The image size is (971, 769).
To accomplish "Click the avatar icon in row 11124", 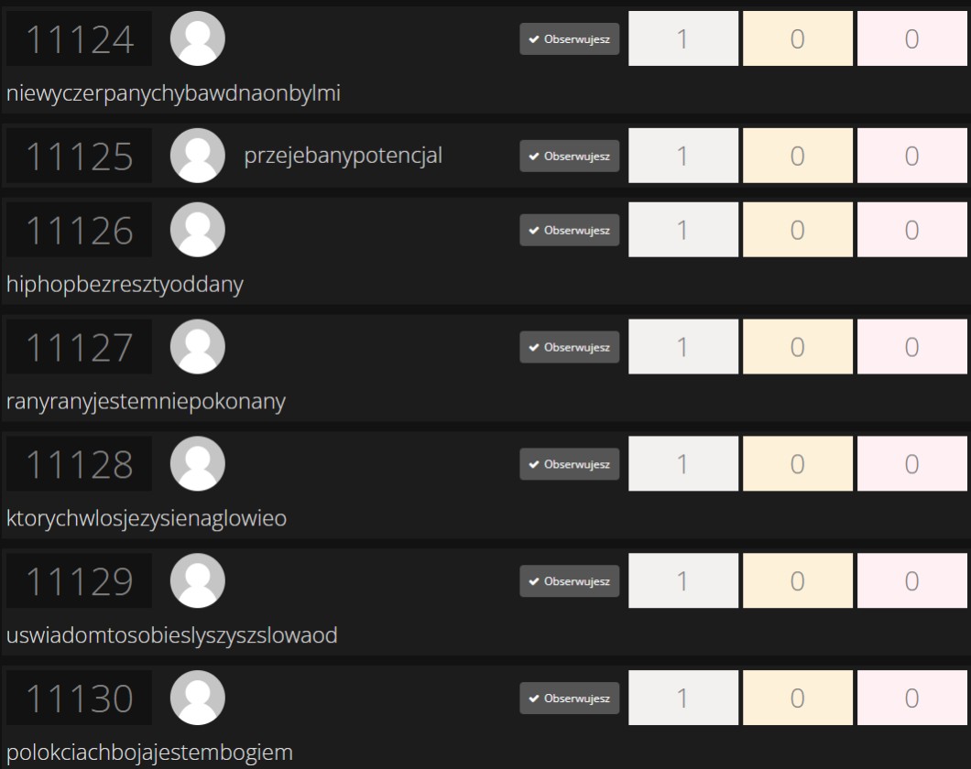I will pyautogui.click(x=198, y=38).
